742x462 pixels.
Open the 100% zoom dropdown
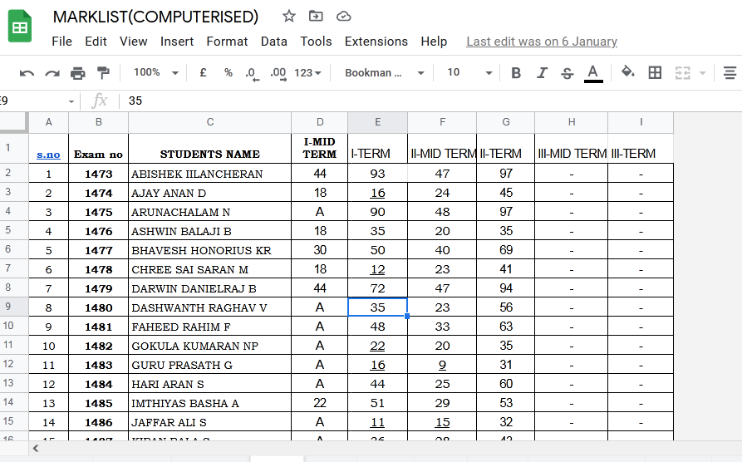(x=155, y=73)
